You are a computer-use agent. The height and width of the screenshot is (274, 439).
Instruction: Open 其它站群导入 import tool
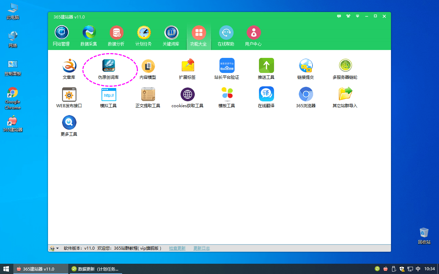(x=345, y=97)
